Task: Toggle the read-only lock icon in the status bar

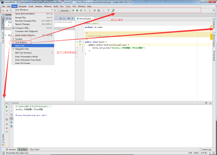Action: tap(210, 153)
